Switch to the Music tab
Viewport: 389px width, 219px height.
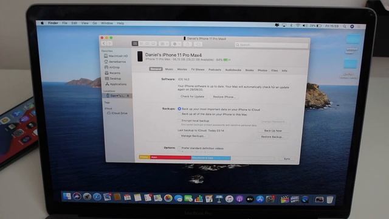pos(169,69)
